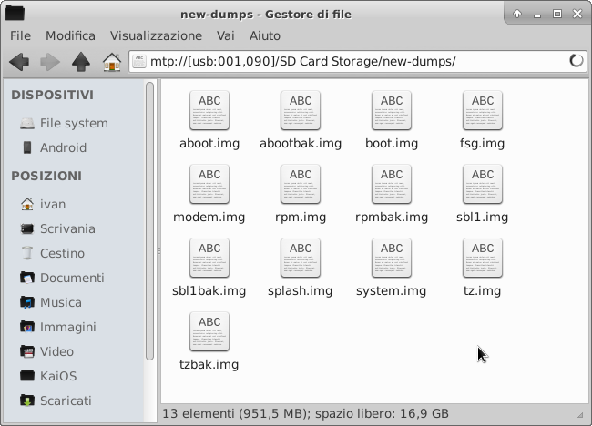Select the aboot.img file icon
This screenshot has width=592, height=426.
209,110
